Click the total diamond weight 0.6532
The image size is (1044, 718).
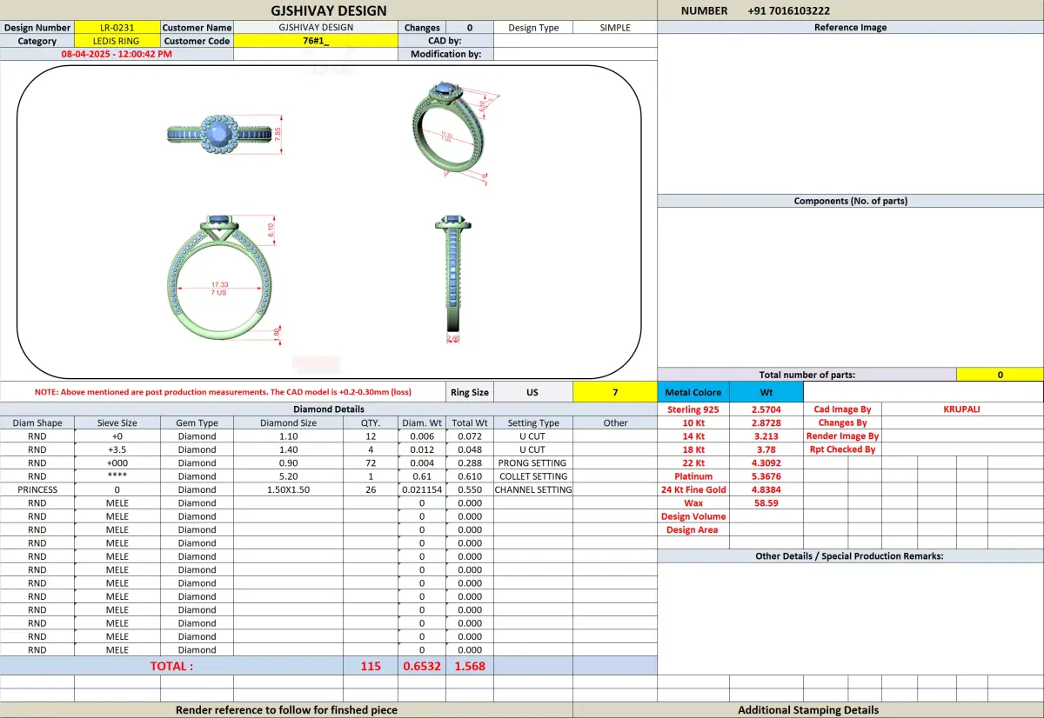[x=422, y=666]
